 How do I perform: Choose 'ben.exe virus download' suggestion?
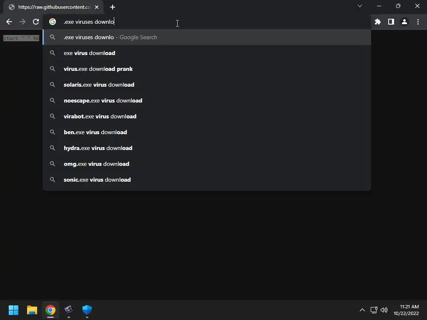(x=207, y=132)
